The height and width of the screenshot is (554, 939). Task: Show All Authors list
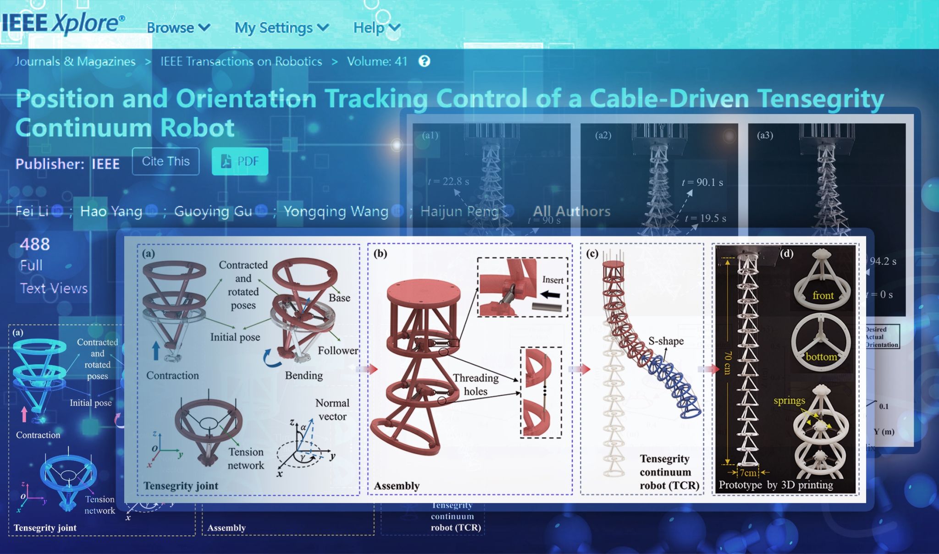tap(571, 211)
